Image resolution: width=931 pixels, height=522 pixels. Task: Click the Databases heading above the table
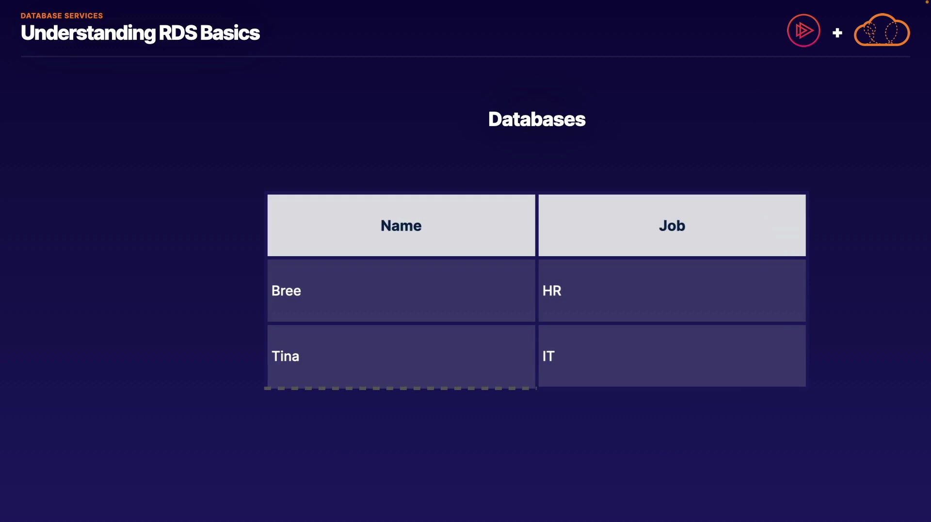pos(537,119)
